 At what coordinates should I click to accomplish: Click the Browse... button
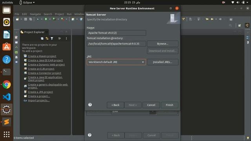[x=162, y=43]
